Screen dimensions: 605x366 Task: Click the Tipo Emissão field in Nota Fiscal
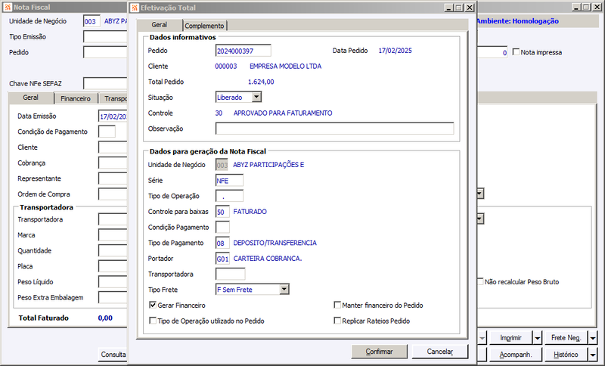105,36
